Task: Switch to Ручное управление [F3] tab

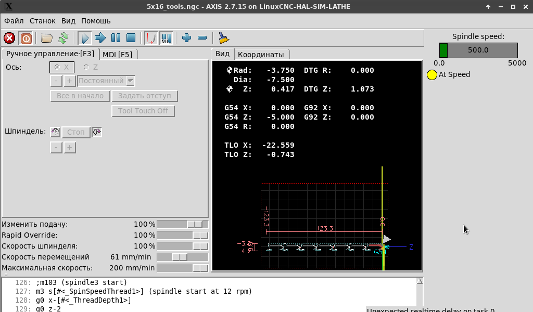Action: tap(50, 54)
